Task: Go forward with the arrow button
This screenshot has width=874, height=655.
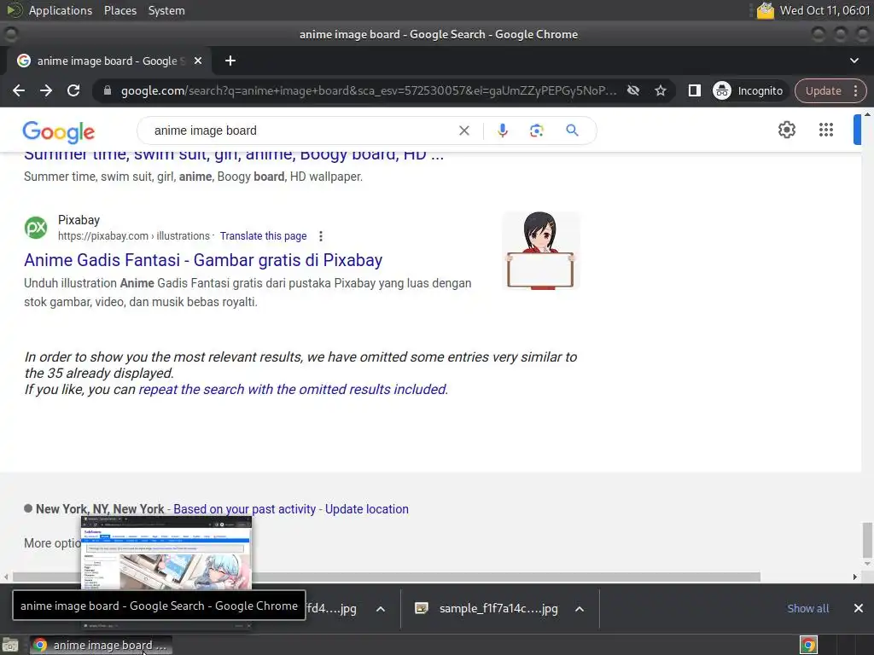Action: point(46,90)
